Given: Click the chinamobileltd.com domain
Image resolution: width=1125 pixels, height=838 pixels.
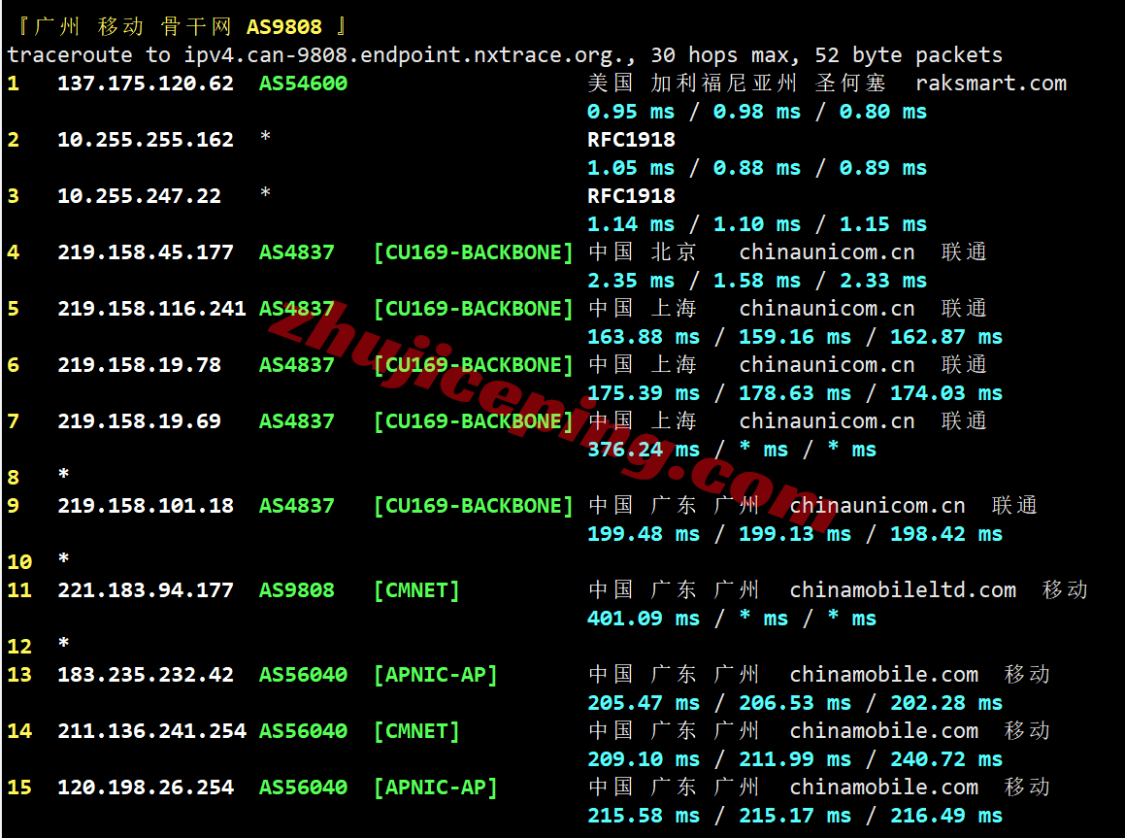Looking at the screenshot, I should [903, 590].
